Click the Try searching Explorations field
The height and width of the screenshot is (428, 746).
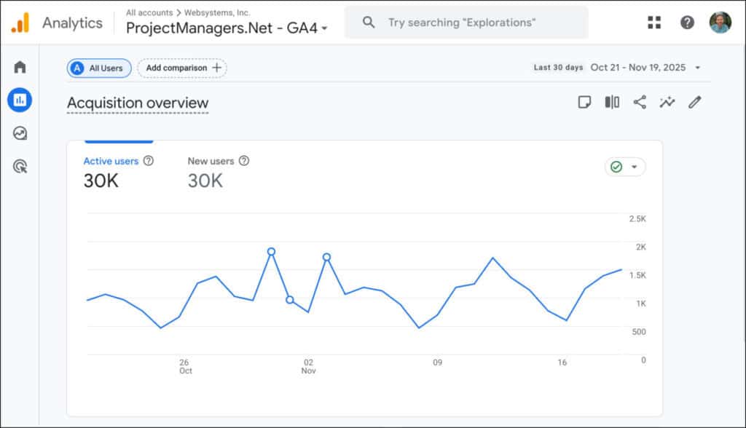466,23
